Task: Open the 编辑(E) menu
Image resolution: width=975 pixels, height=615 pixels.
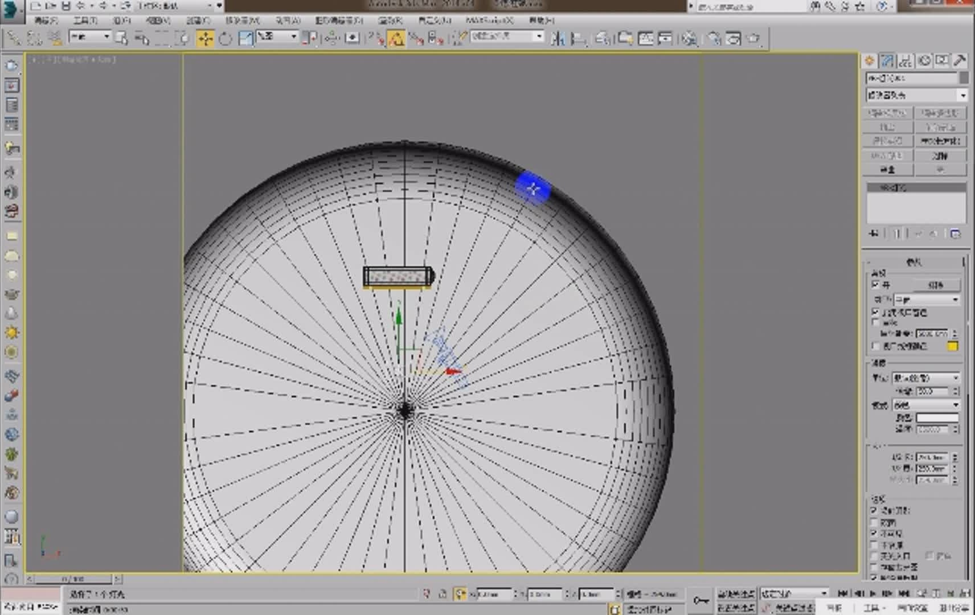Action: (x=46, y=20)
